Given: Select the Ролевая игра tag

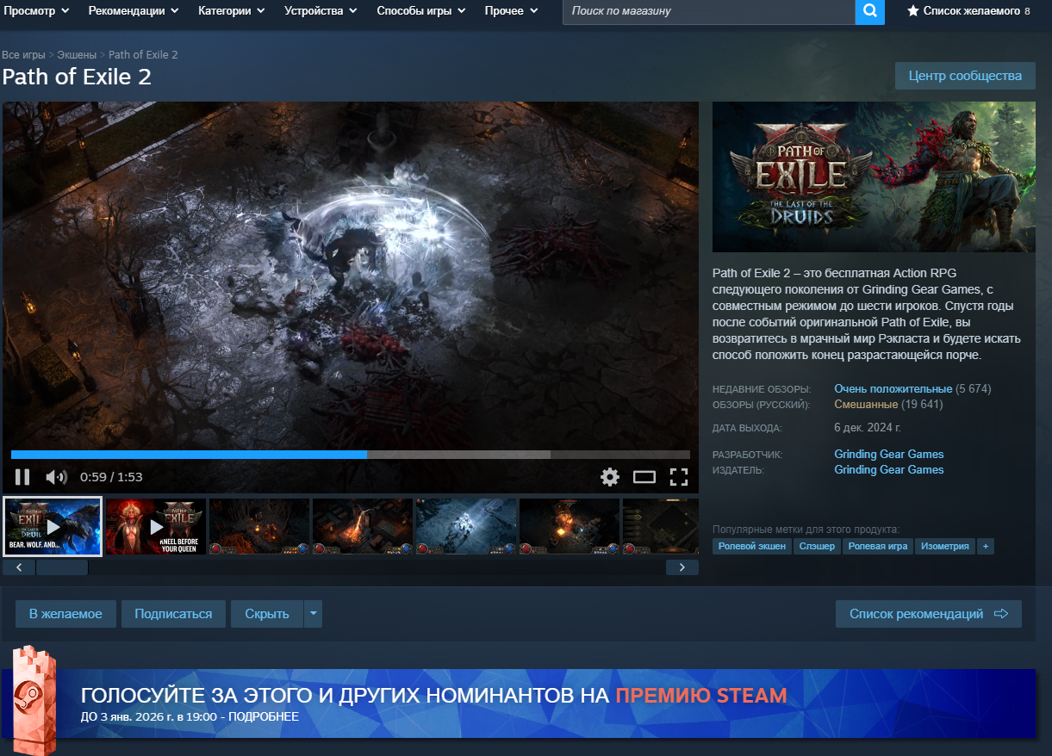Looking at the screenshot, I should 877,546.
